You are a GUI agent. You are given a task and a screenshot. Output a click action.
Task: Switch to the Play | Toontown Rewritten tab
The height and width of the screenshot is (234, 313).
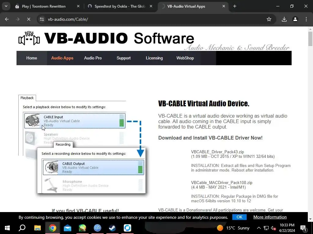click(44, 6)
